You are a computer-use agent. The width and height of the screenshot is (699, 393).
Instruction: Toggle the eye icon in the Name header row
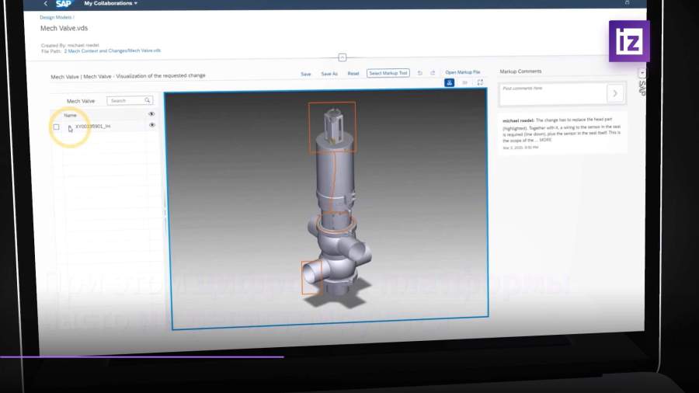click(151, 114)
